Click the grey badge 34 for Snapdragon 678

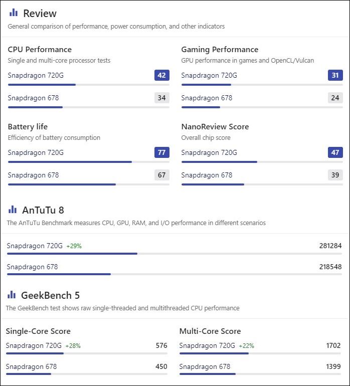(161, 98)
